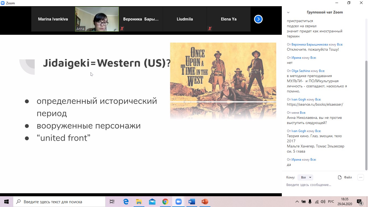Viewport: 368px width, 207px height.
Task: Open the recipient dropdown set to Все
Action: click(x=305, y=177)
